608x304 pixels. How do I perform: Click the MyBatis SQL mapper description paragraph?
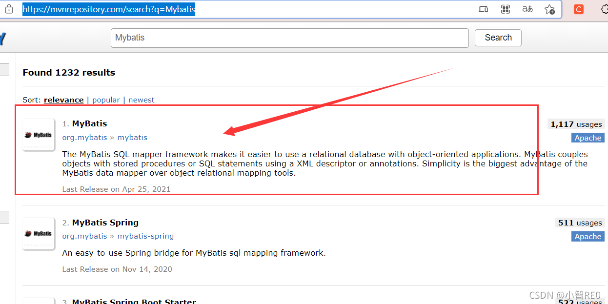(325, 163)
